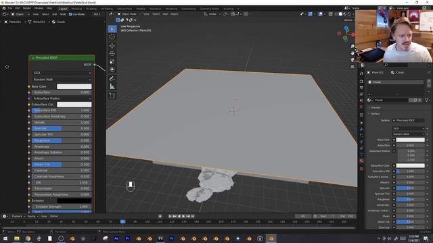The height and width of the screenshot is (243, 433).
Task: Open the Modifiers wrench properties tab
Action: 361,129
